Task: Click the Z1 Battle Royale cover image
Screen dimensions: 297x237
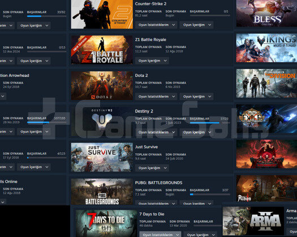Action: click(x=102, y=50)
